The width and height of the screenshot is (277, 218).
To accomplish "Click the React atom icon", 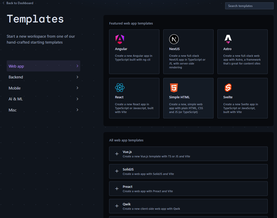I will click(120, 88).
